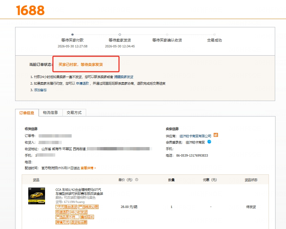This screenshot has height=229, width=286.
Task: Click the phone number 86-0539-13176993833
Action: pos(192,156)
